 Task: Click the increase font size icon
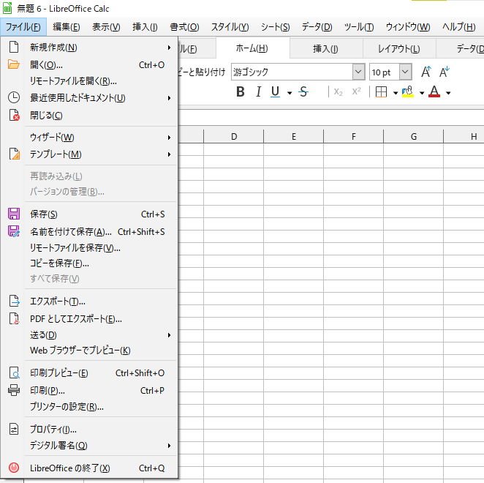coord(426,72)
